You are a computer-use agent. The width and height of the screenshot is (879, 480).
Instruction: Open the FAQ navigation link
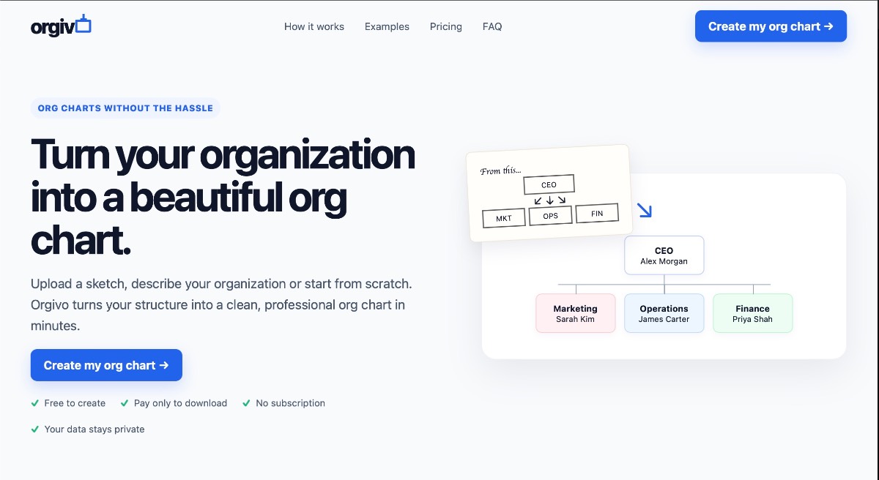pos(492,26)
